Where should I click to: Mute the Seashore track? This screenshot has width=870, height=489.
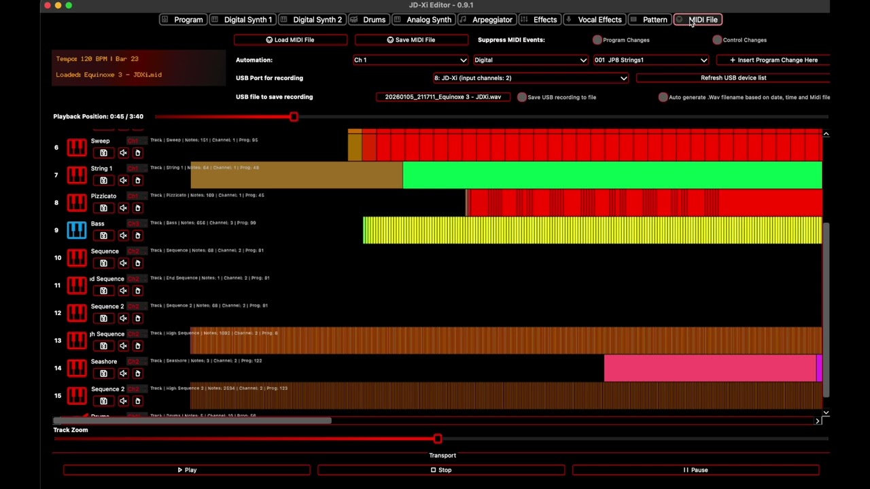coord(123,374)
